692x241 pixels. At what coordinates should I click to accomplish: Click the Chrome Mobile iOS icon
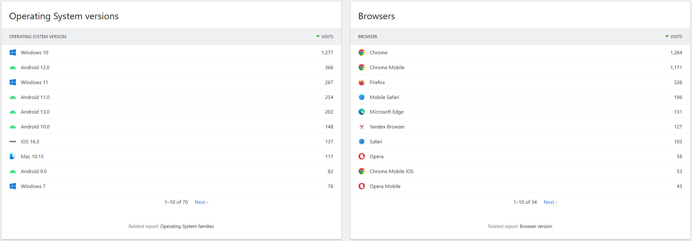pyautogui.click(x=362, y=171)
